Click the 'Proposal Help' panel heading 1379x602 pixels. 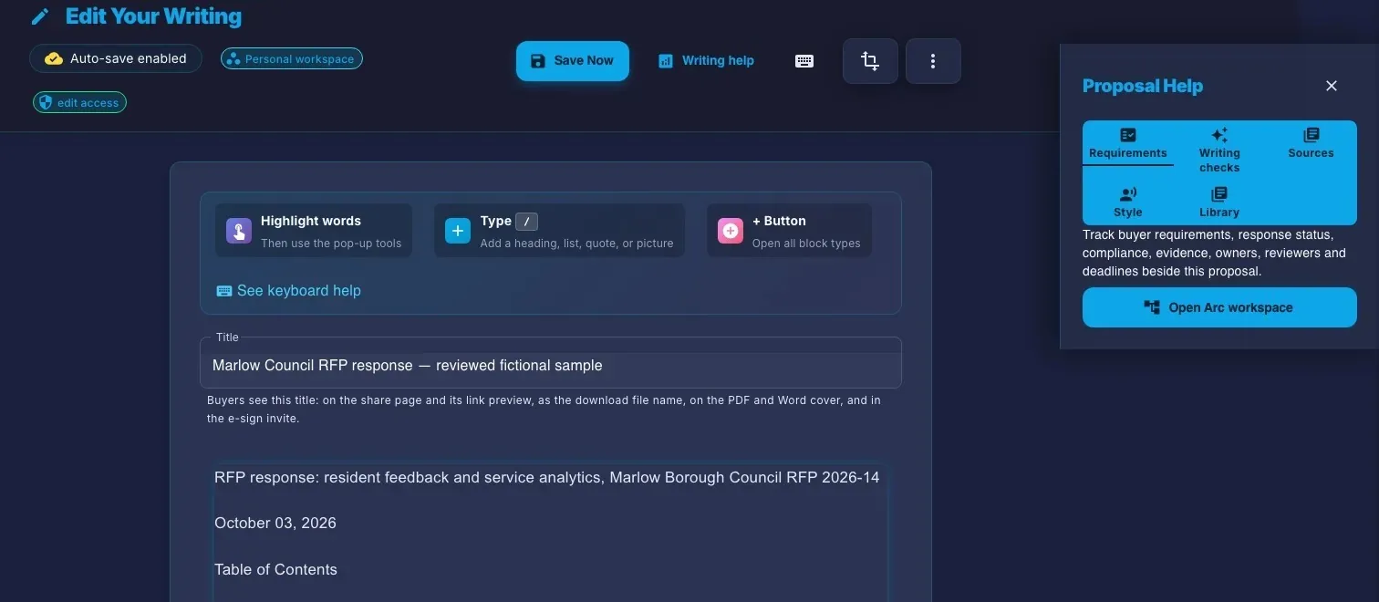(1143, 86)
